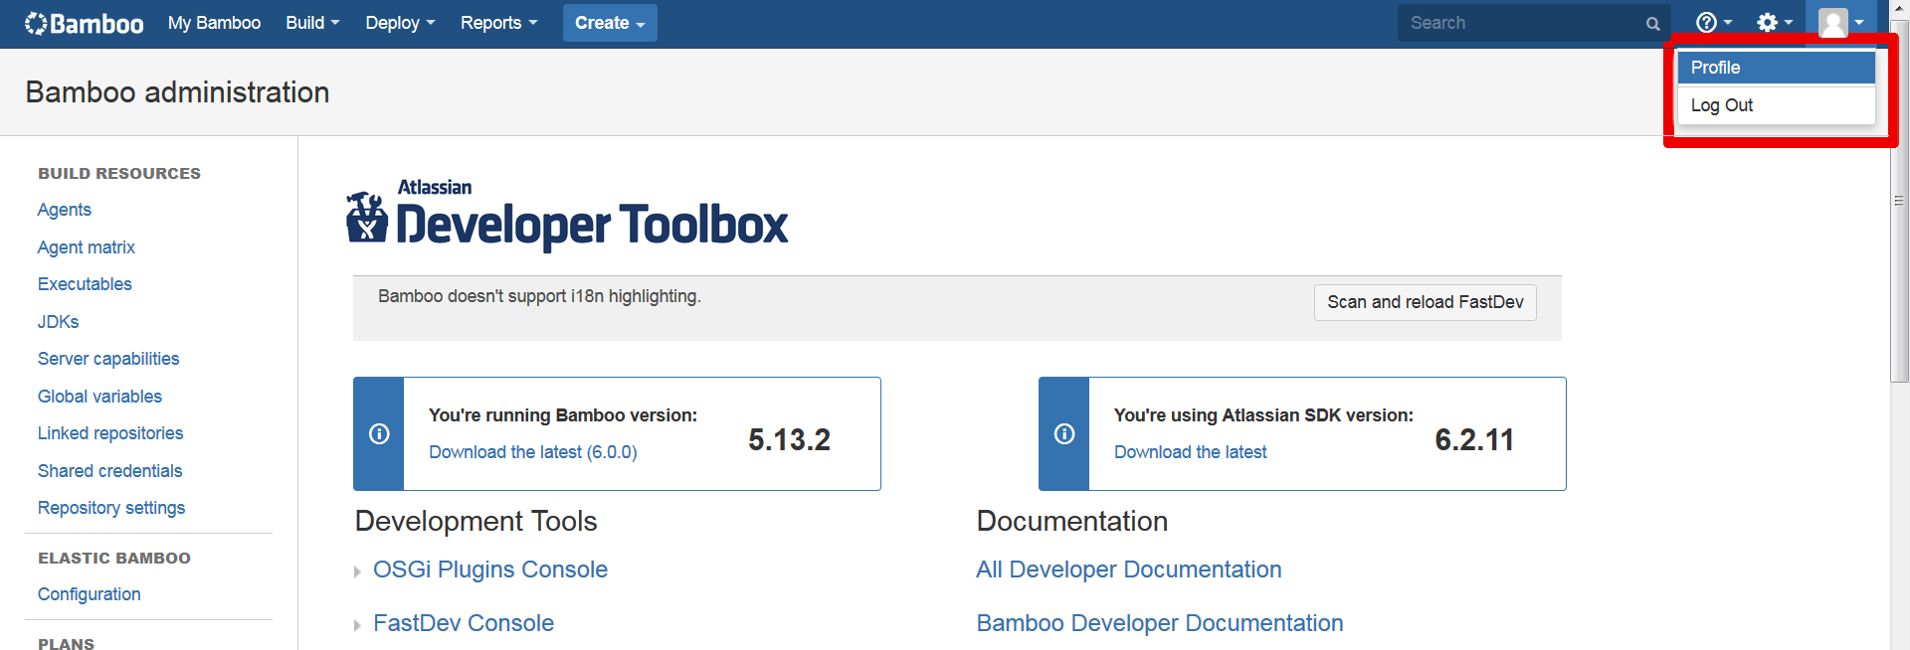Open the administration gear menu
Viewport: 1910px width, 650px height.
1774,23
